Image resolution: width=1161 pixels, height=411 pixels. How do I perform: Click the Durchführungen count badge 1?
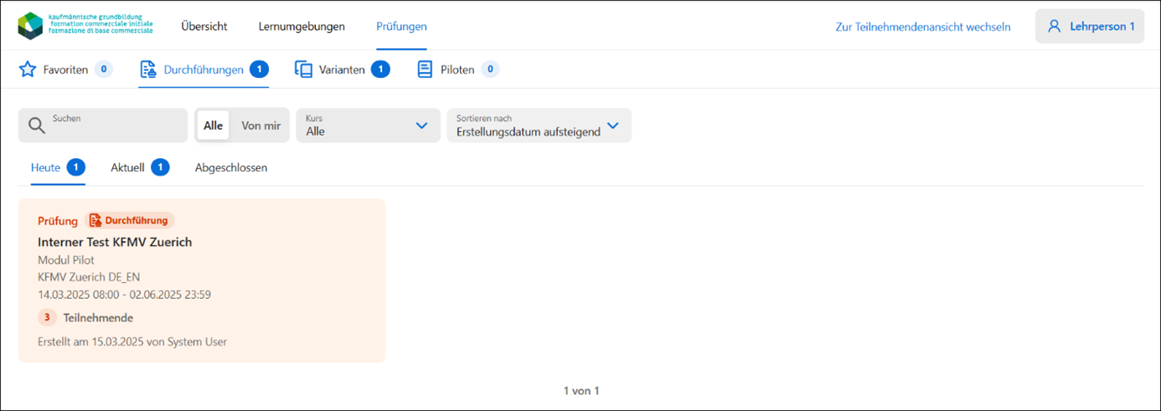260,69
